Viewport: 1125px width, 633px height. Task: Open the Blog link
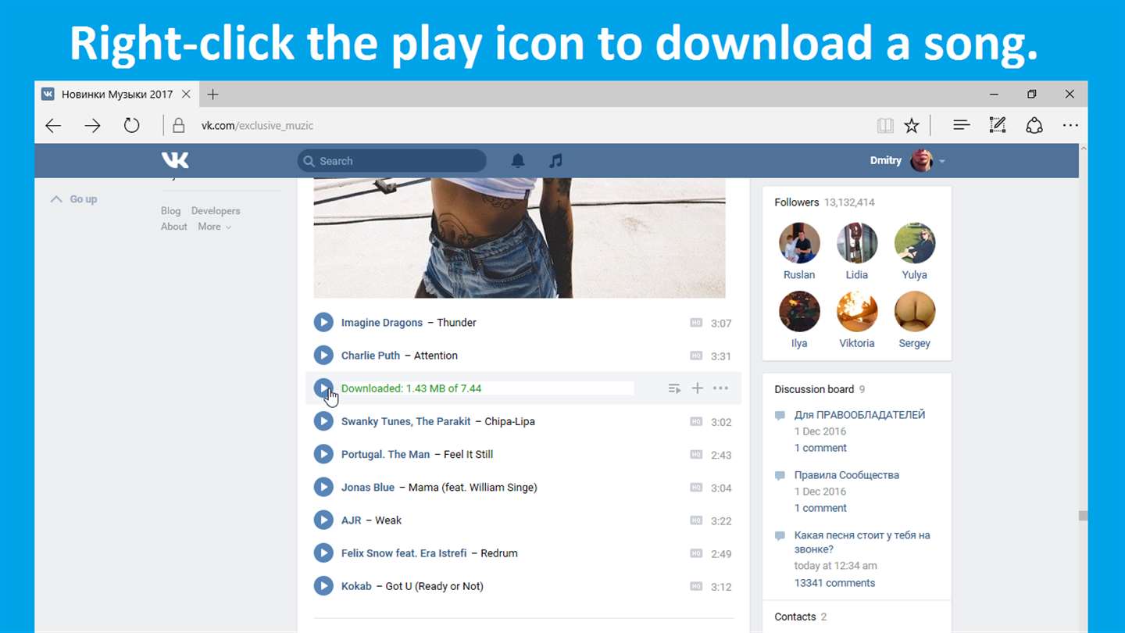pos(170,211)
